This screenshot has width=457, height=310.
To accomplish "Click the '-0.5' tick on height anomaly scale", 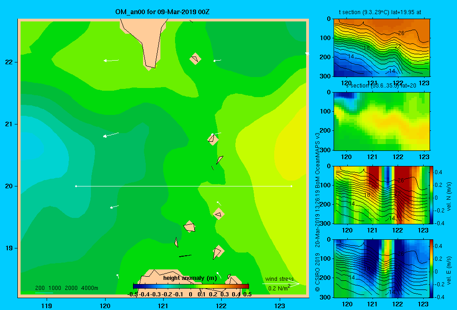I will tap(133, 294).
